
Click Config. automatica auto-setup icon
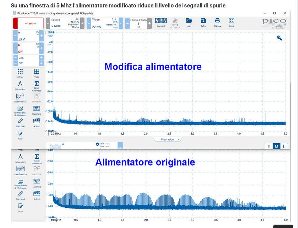click(175, 23)
